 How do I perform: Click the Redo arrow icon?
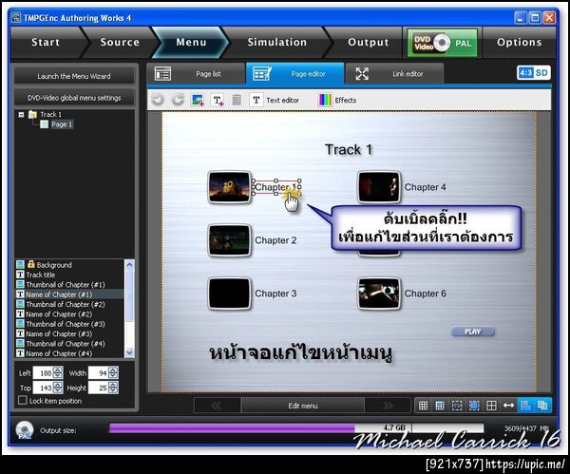click(x=178, y=100)
